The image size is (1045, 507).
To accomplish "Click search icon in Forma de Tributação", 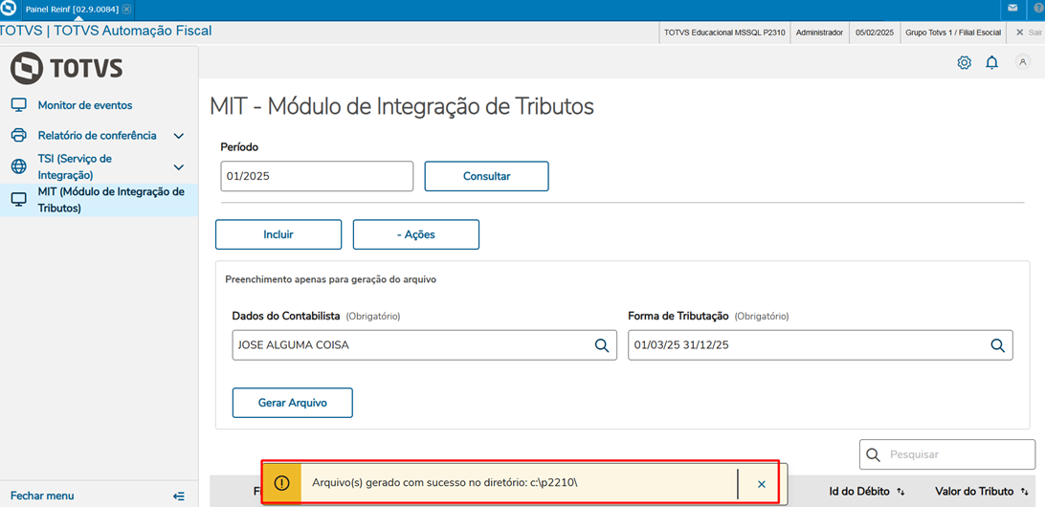I will [997, 345].
